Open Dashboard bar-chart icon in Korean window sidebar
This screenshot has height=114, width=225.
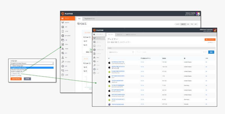click(x=63, y=18)
